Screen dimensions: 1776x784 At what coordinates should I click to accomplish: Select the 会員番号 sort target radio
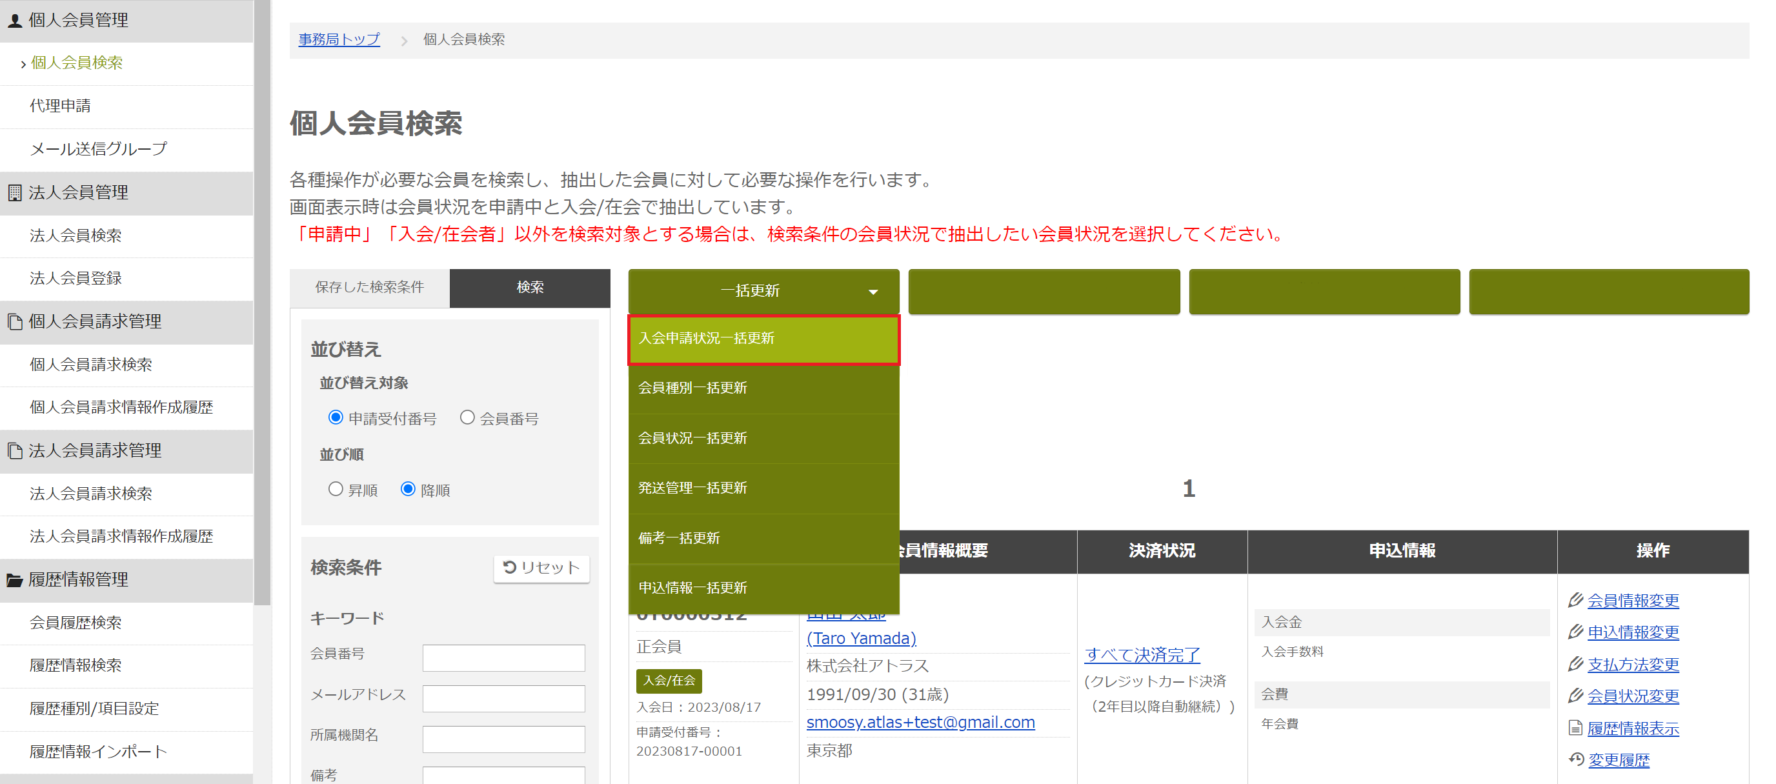[467, 417]
